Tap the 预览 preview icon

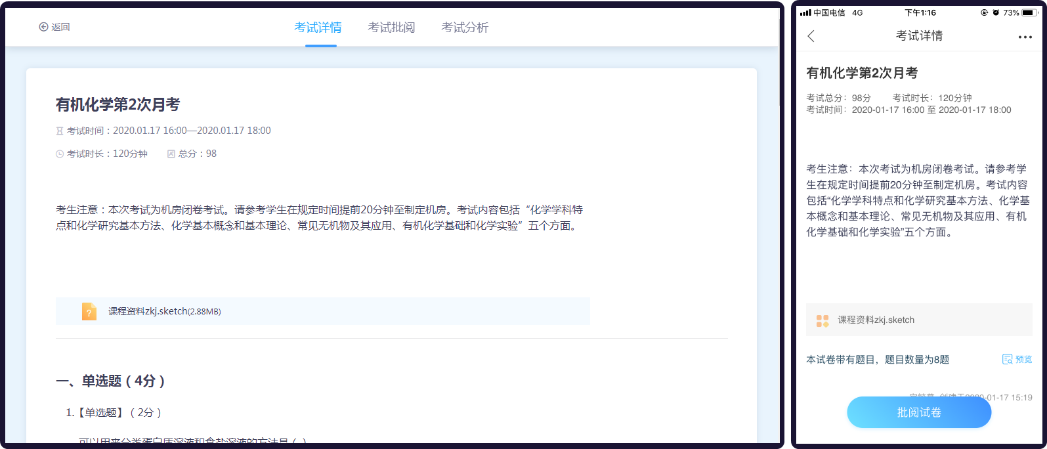pos(1008,359)
